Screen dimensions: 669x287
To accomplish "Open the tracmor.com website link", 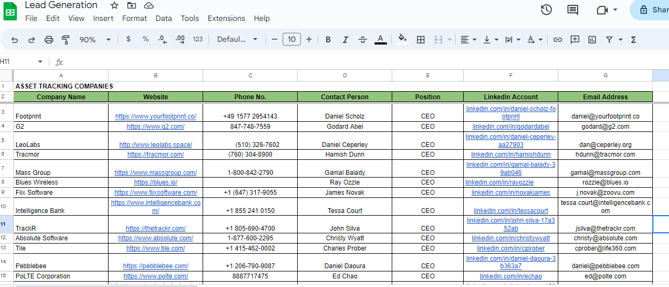I will click(x=156, y=154).
